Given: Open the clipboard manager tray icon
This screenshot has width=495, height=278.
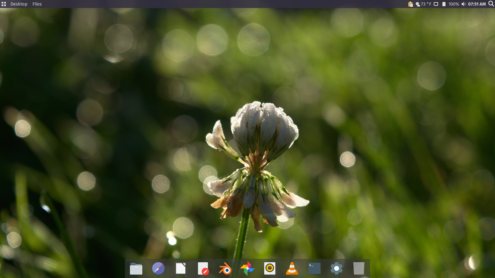Looking at the screenshot, I should tap(410, 4).
